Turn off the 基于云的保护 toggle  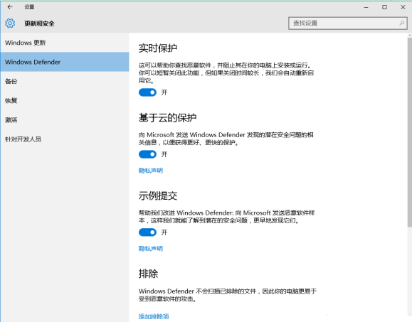click(147, 154)
